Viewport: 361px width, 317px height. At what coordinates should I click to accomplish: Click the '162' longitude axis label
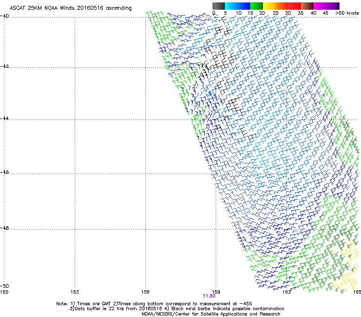[286, 292]
